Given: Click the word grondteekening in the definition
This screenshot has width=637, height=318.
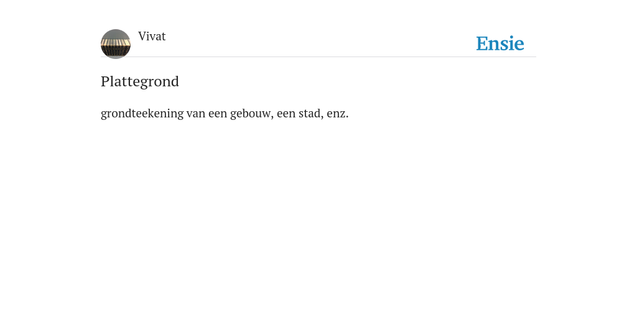Looking at the screenshot, I should (142, 114).
